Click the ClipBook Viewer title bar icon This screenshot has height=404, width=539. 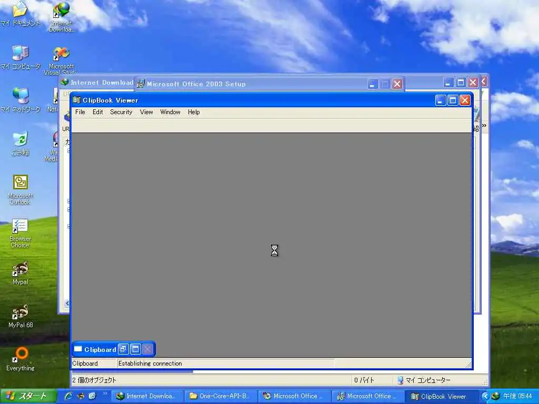point(76,100)
